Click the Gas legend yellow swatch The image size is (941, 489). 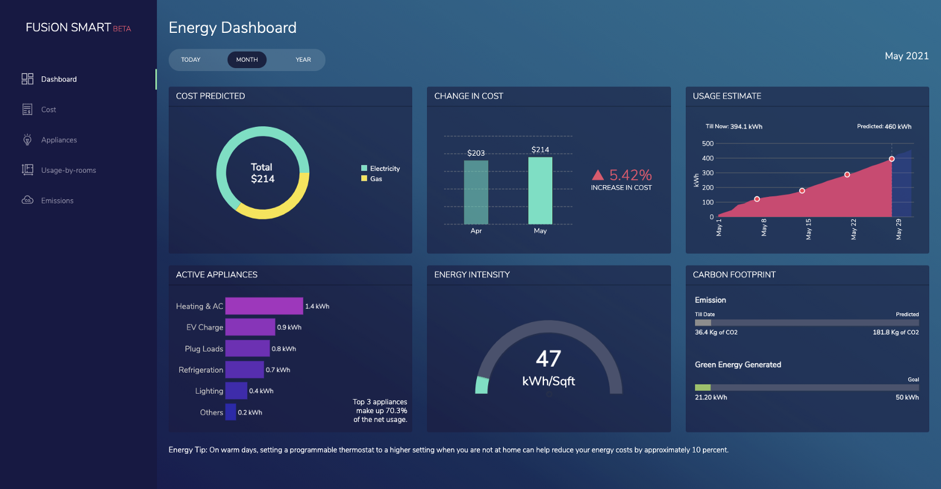(x=364, y=179)
